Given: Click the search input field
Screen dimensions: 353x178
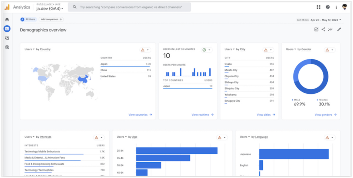Looking at the screenshot, I should 129,7.
